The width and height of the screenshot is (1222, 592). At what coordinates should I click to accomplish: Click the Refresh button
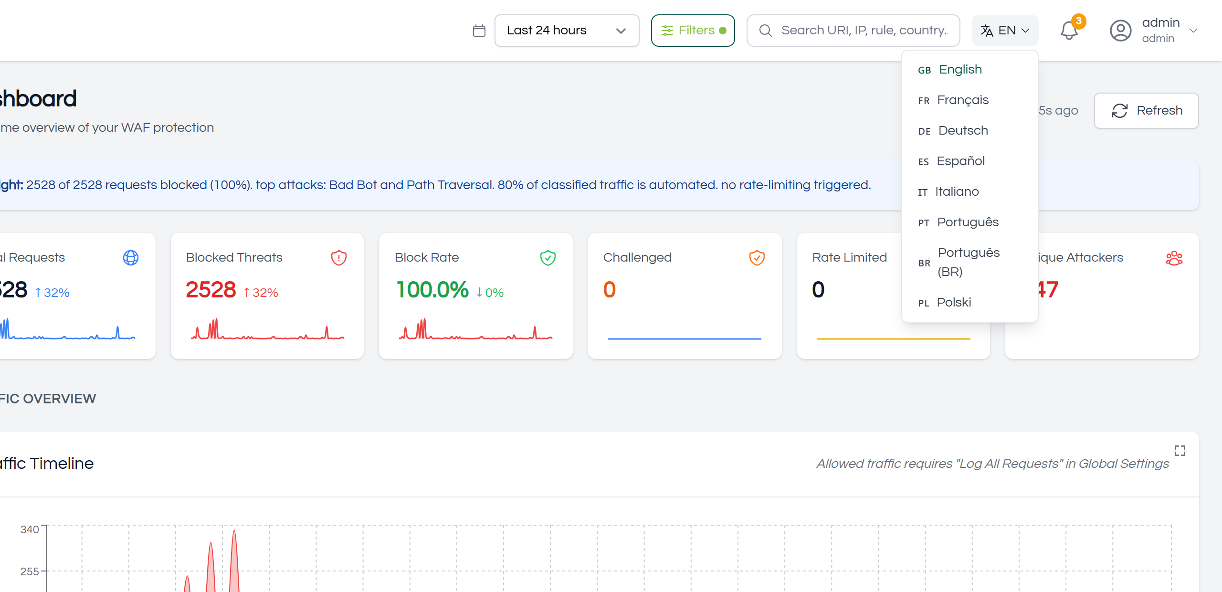[x=1146, y=111]
